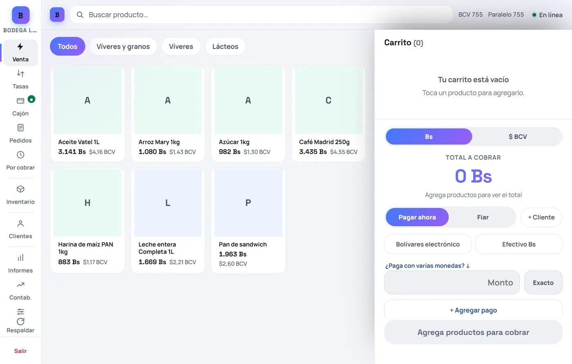Click the magnifier icon in search bar
The image size is (572, 364).
(80, 15)
